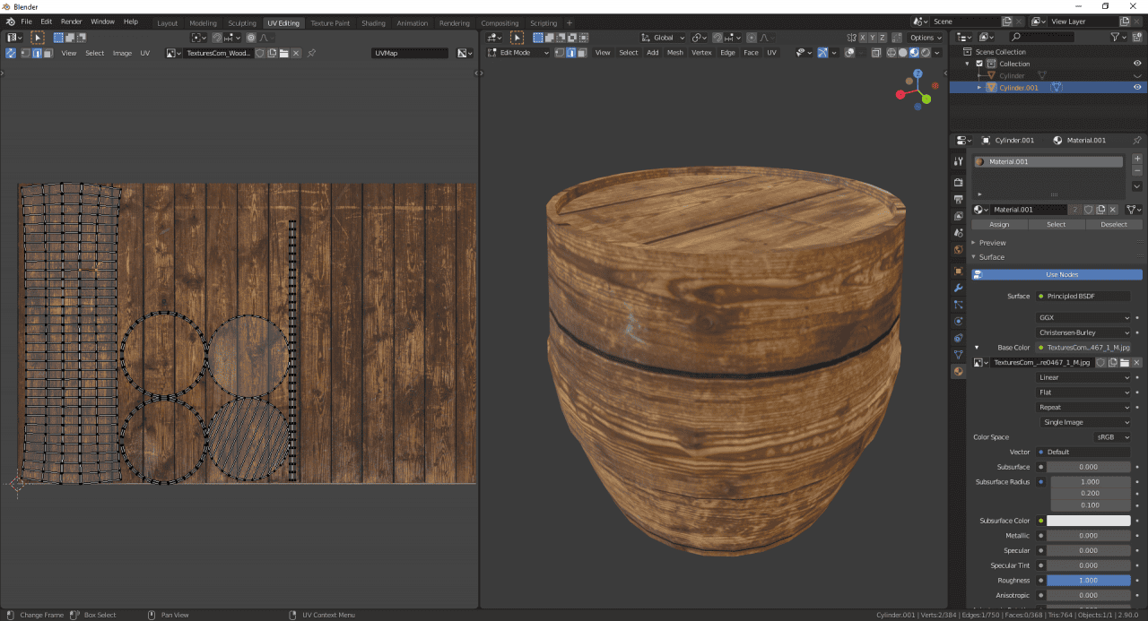Switch to Face select mode in Edit Mode

[584, 52]
